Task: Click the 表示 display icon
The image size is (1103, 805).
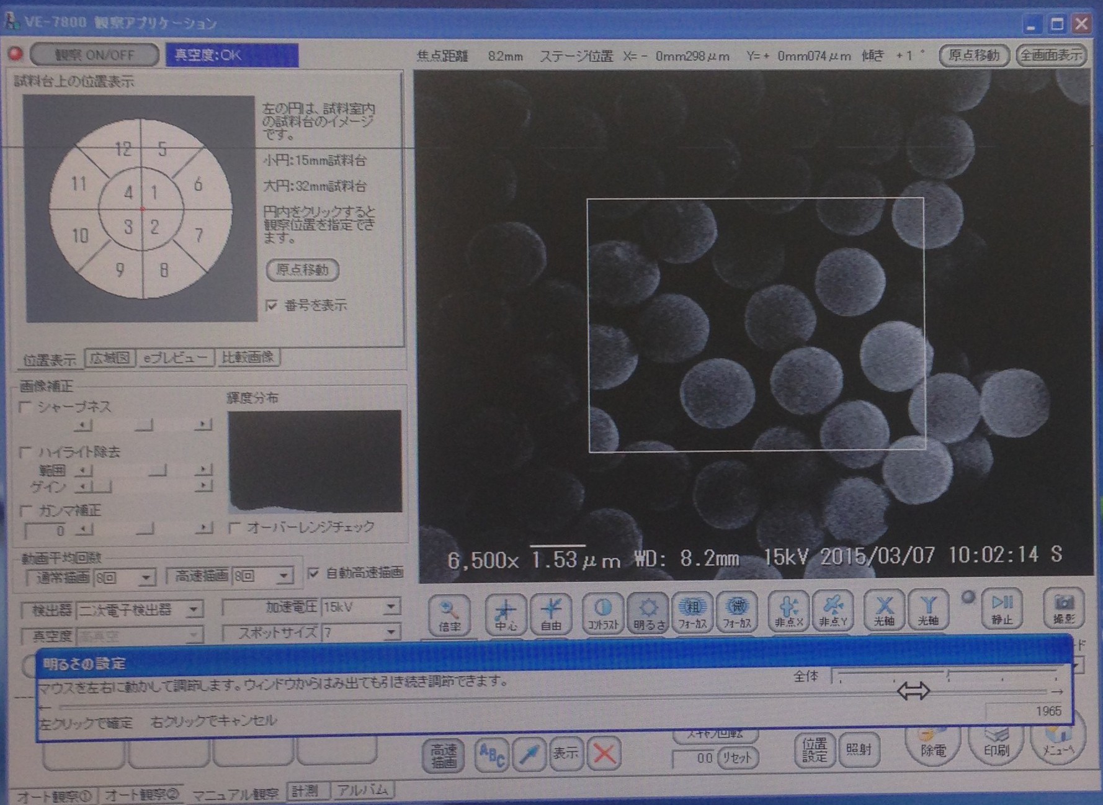Action: coord(565,754)
